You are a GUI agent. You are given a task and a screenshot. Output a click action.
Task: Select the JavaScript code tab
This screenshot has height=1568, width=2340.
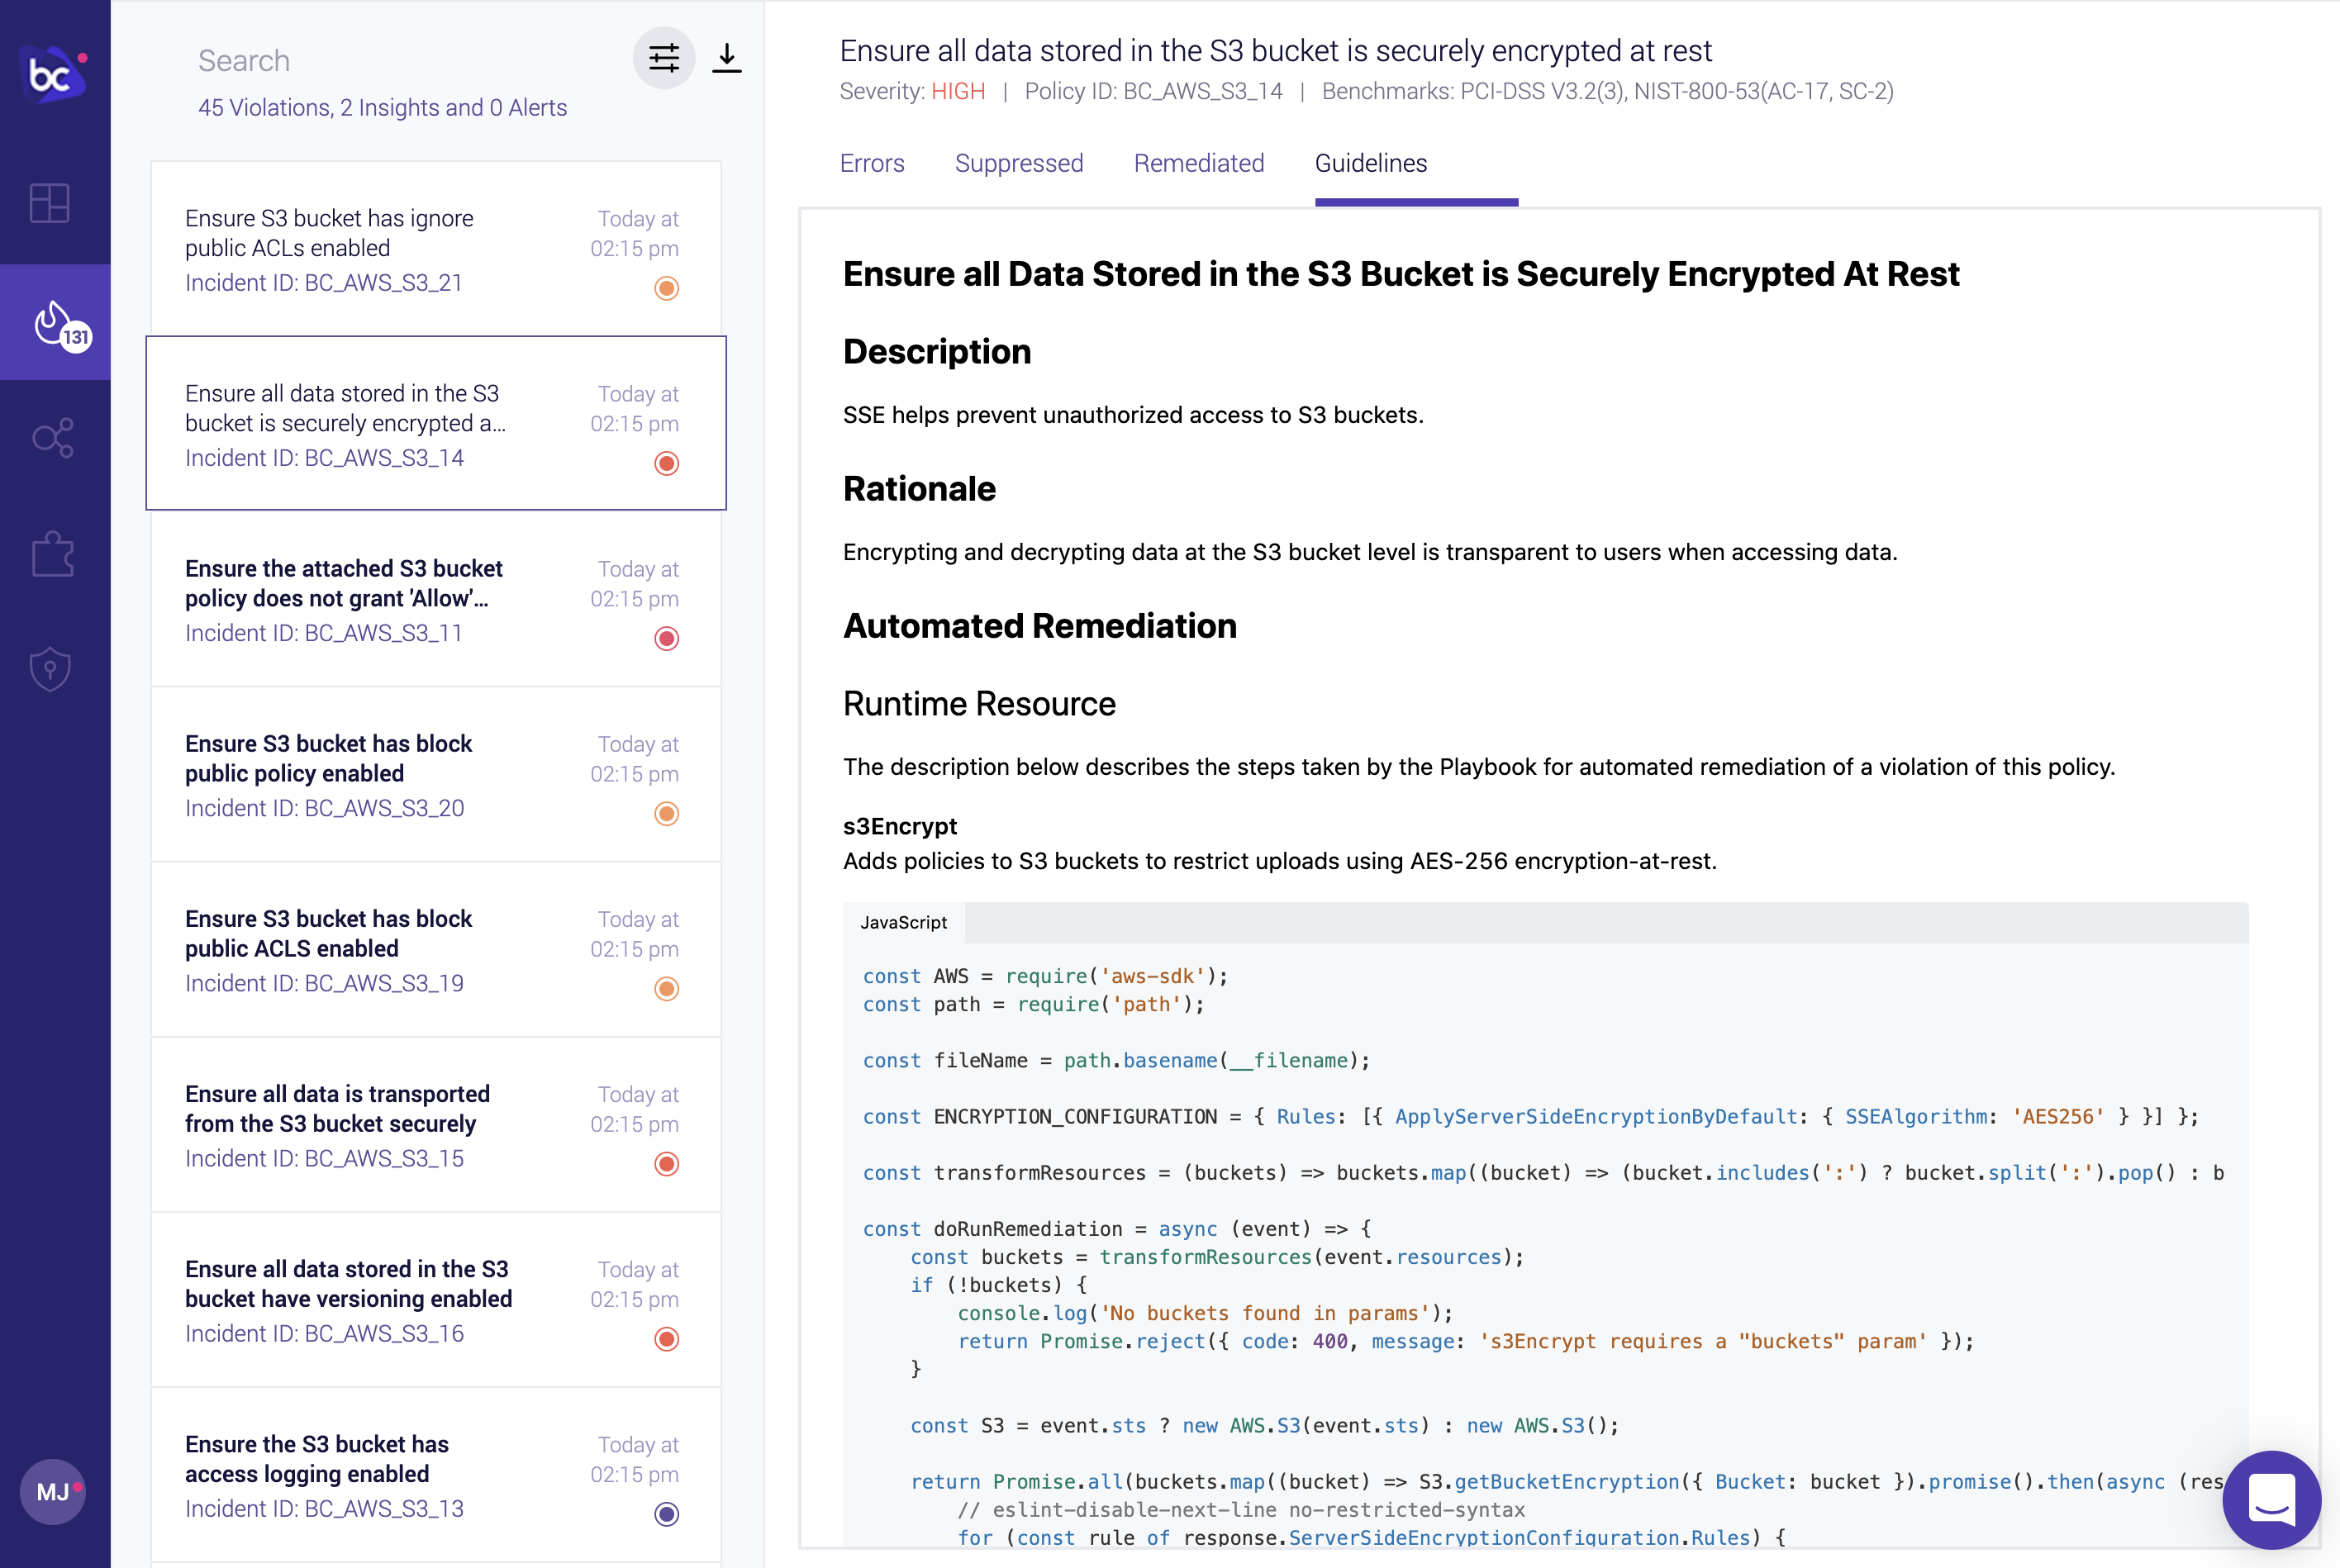pyautogui.click(x=904, y=922)
